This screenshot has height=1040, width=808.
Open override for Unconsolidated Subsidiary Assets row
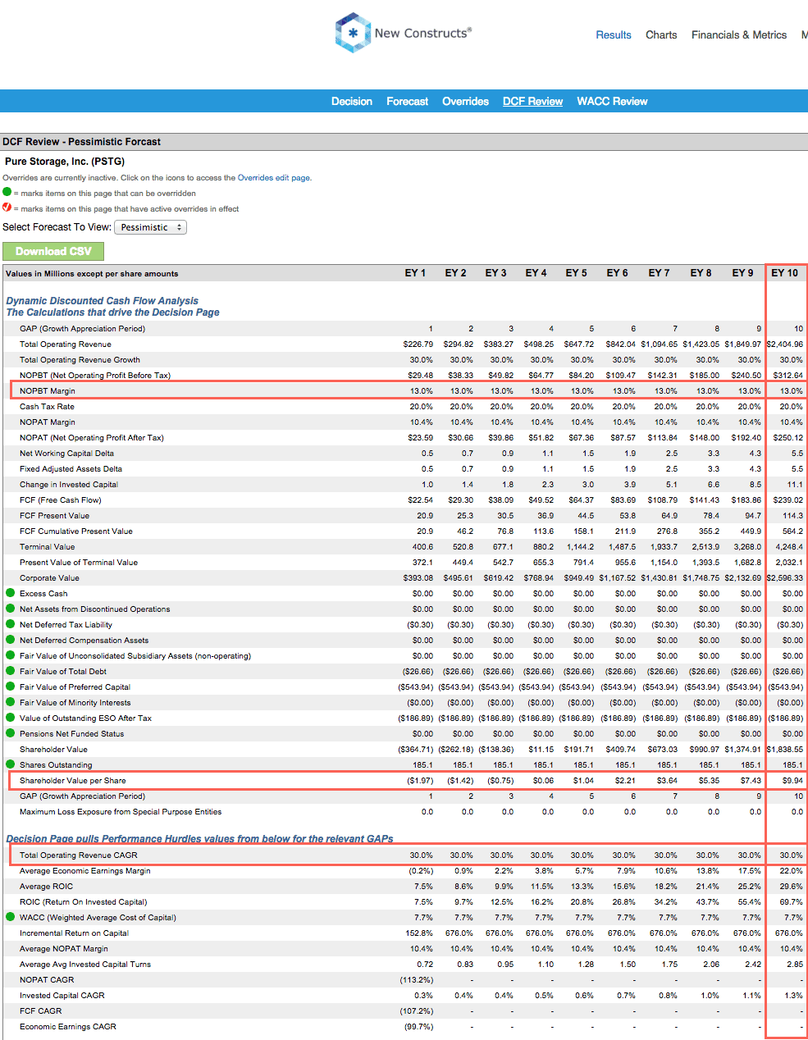click(10, 655)
